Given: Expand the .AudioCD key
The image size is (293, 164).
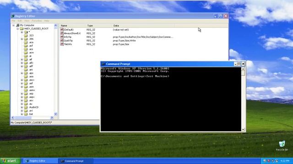Looking at the screenshot, I should [22, 108].
